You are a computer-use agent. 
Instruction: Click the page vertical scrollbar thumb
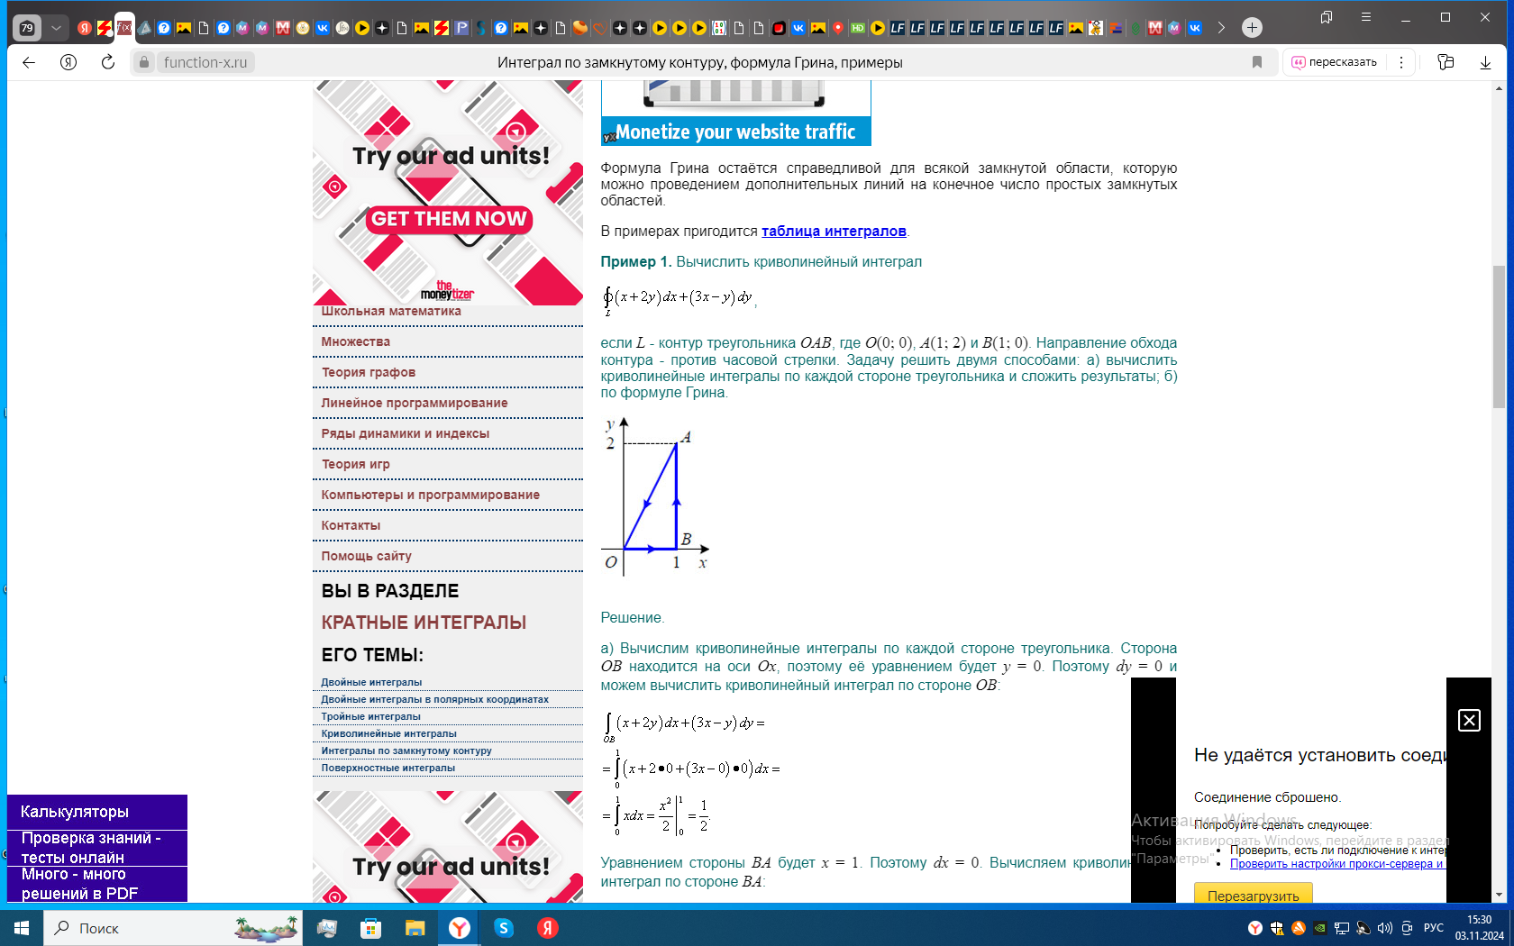(x=1499, y=337)
